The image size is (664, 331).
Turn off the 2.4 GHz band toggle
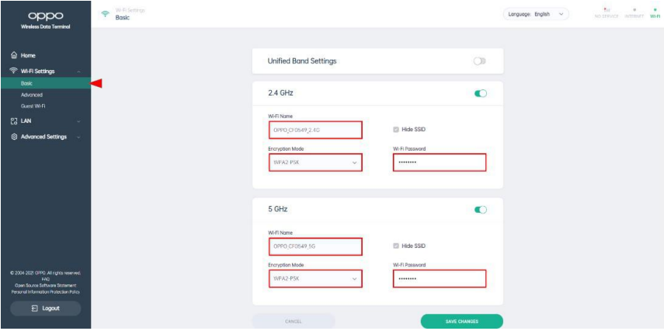[480, 94]
